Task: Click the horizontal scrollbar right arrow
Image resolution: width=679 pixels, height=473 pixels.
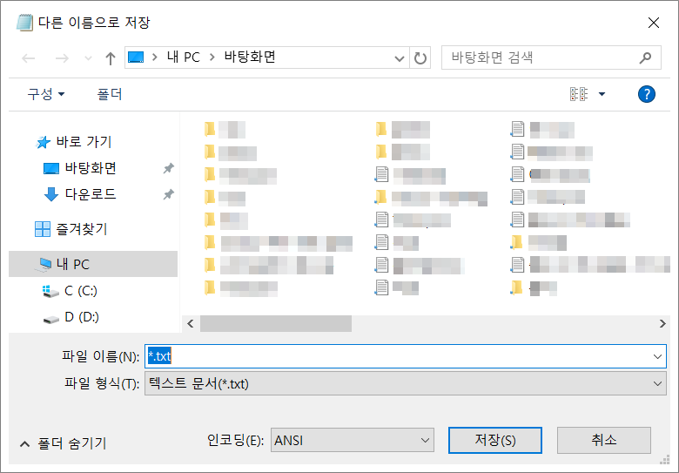Action: 662,323
